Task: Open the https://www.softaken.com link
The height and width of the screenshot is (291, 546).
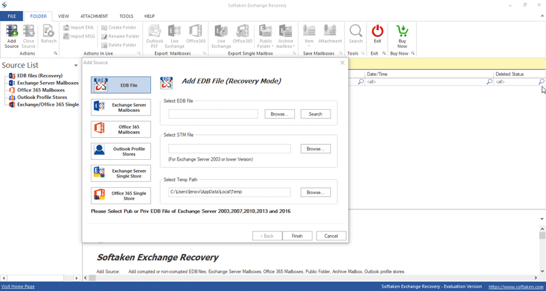Action: (517, 287)
